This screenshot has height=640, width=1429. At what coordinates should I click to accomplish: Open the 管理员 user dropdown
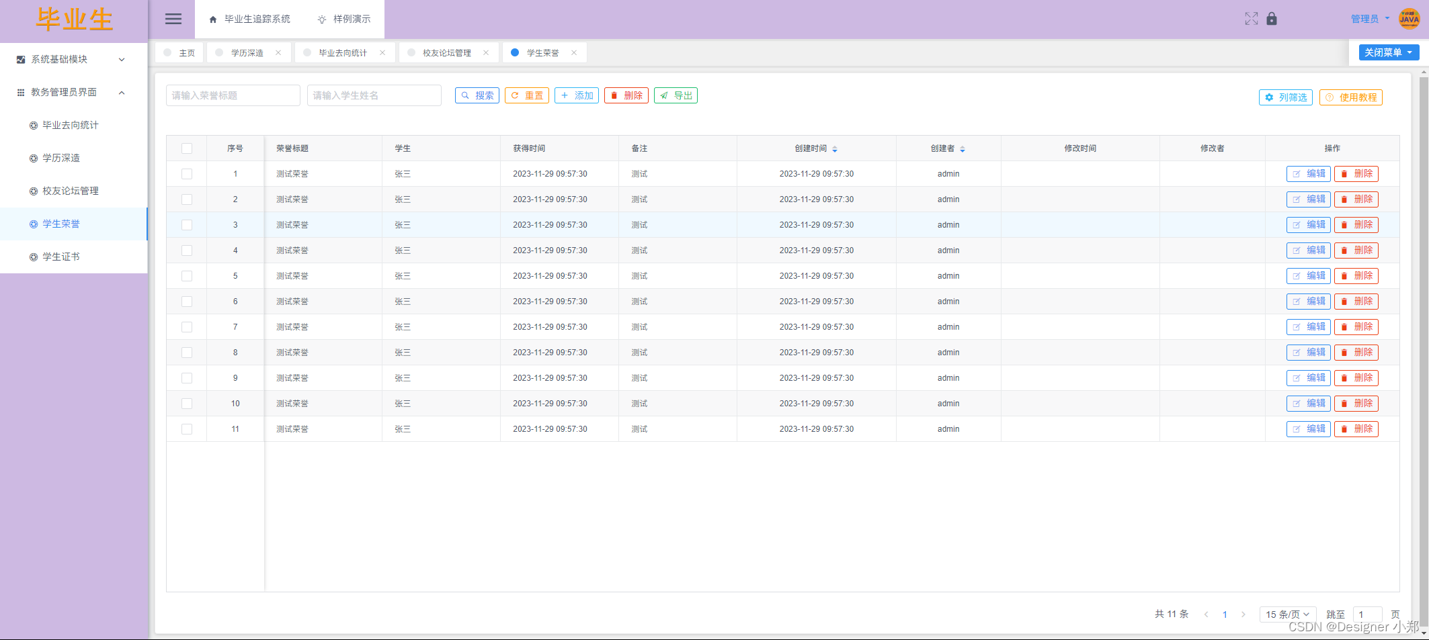1370,19
